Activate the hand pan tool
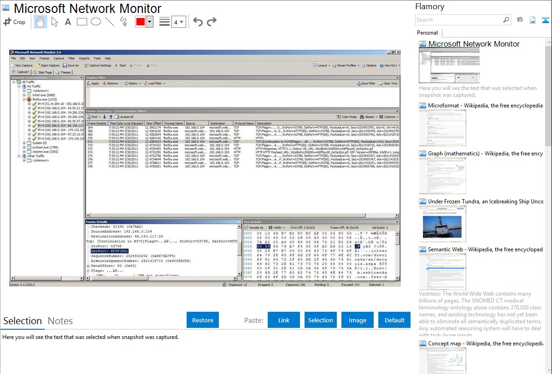Screen dimensions: 552x374 click(x=40, y=22)
